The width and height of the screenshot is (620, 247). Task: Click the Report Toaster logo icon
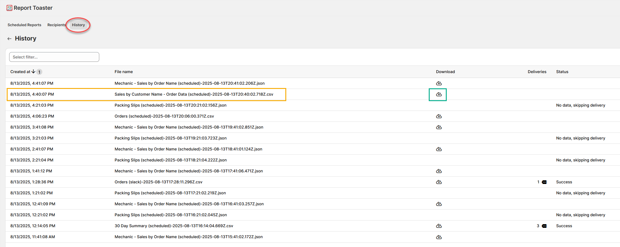(x=9, y=8)
